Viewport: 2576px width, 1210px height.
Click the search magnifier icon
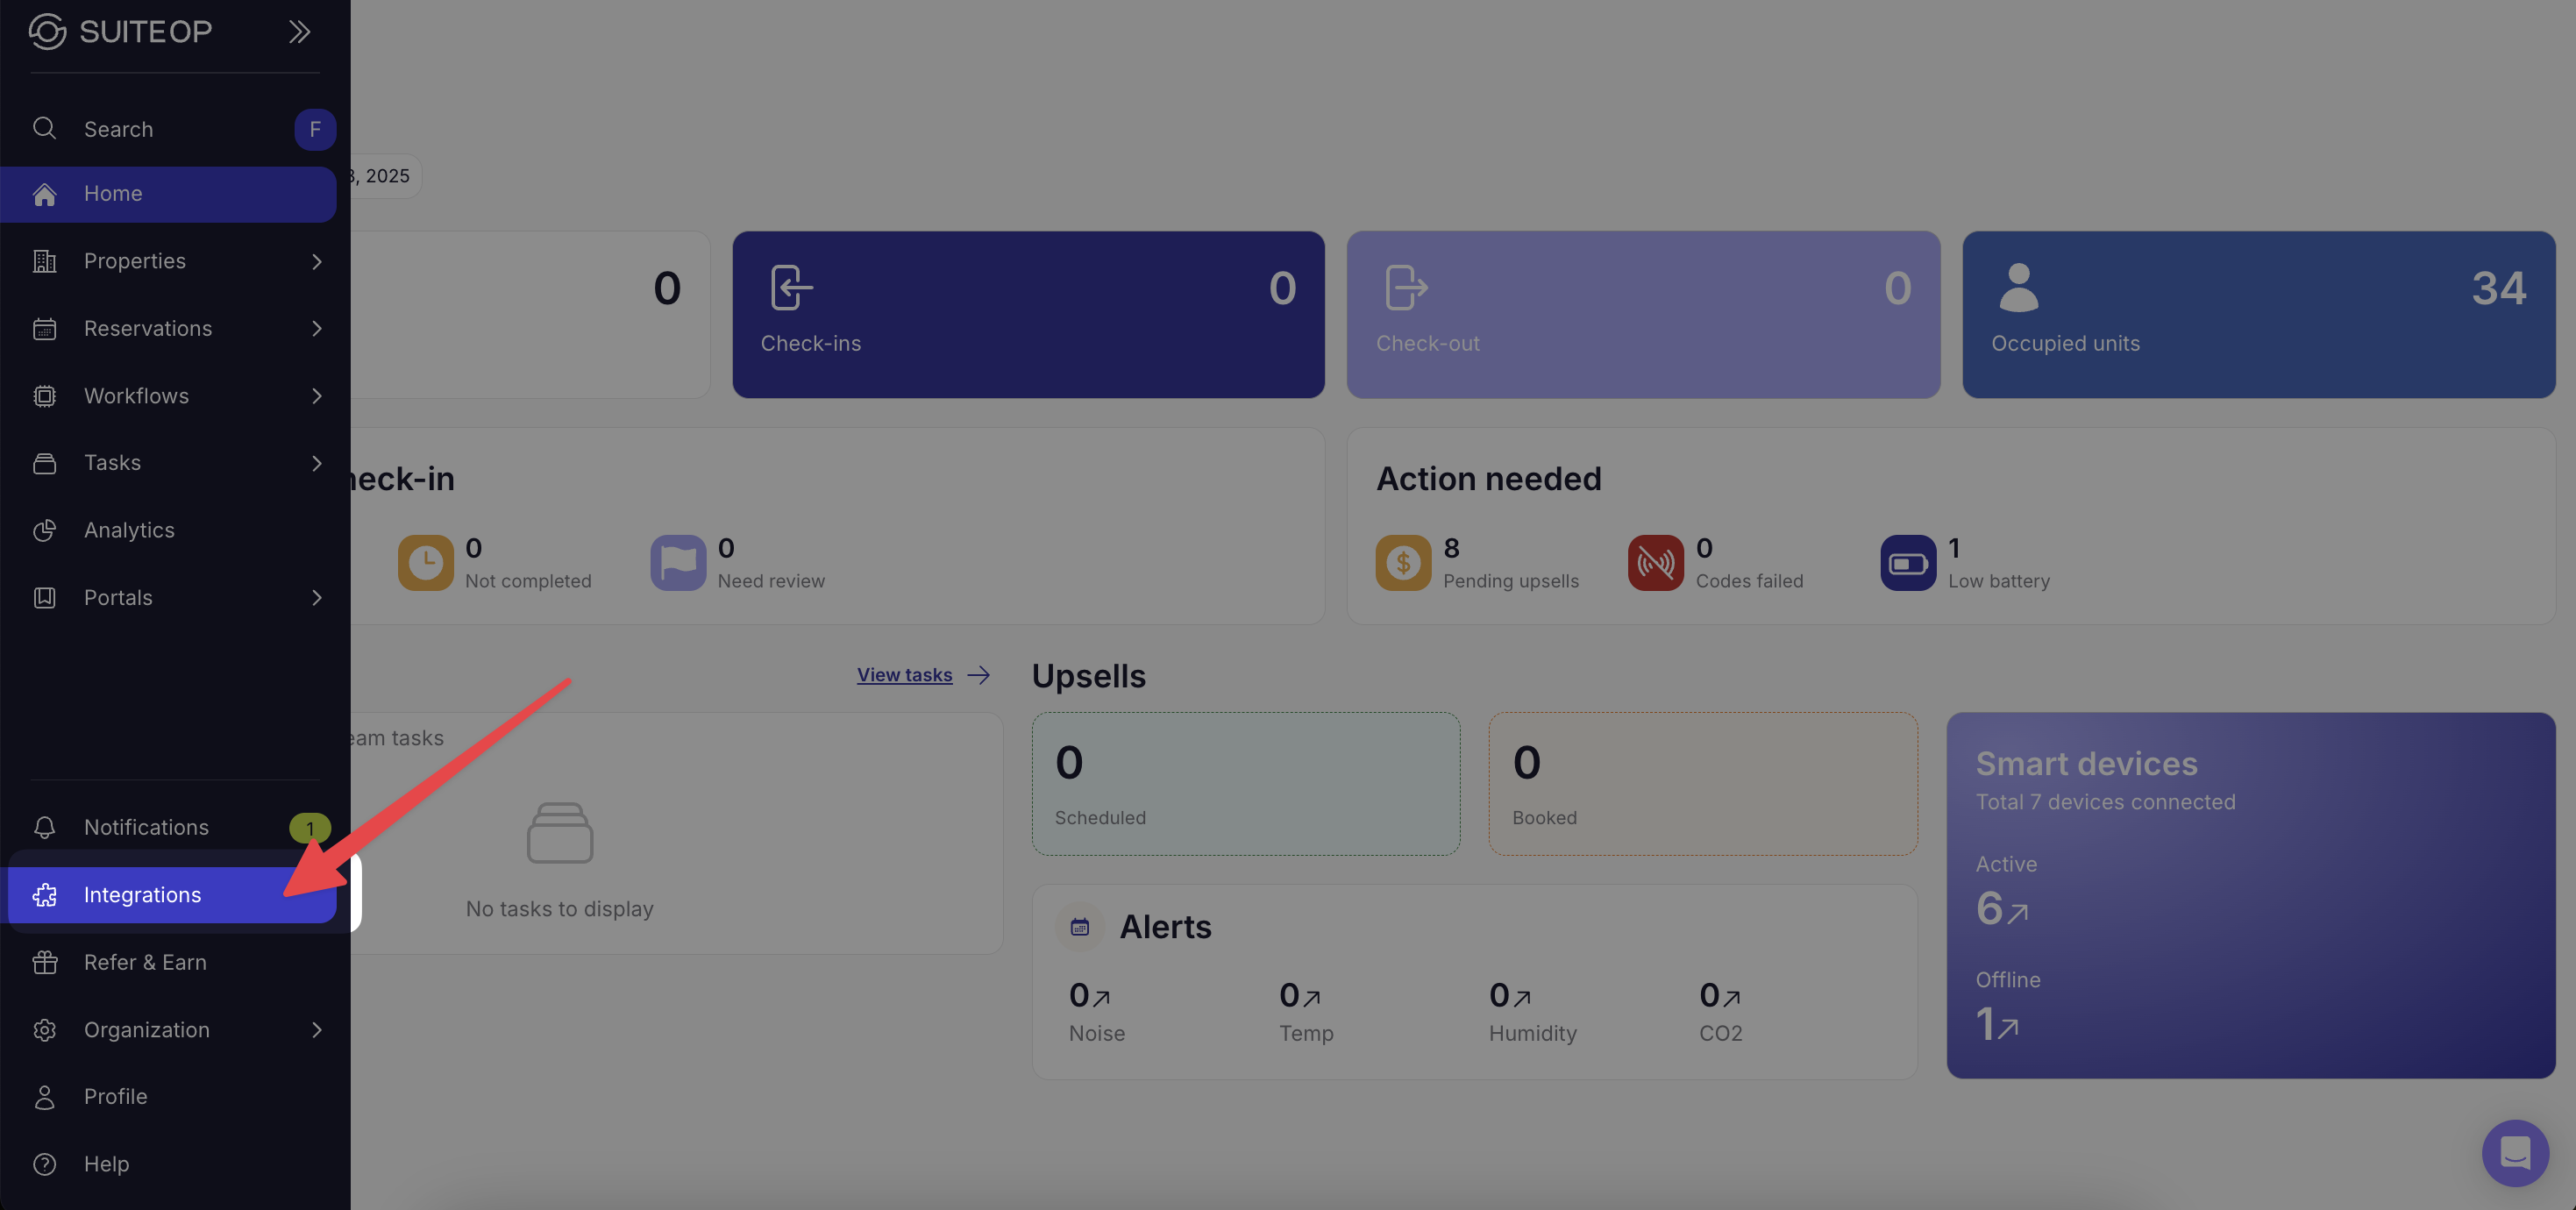[x=44, y=128]
